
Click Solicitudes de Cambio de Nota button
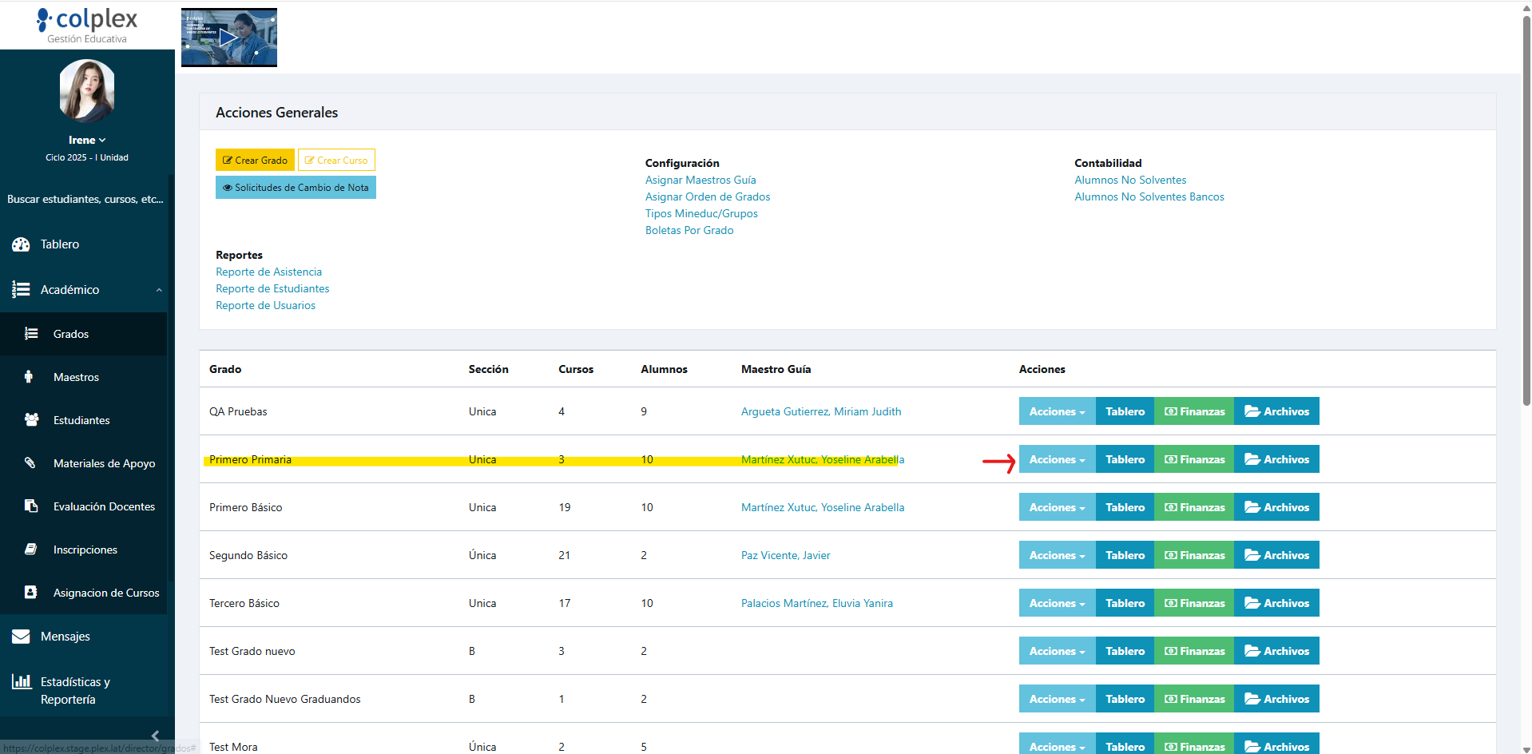296,188
